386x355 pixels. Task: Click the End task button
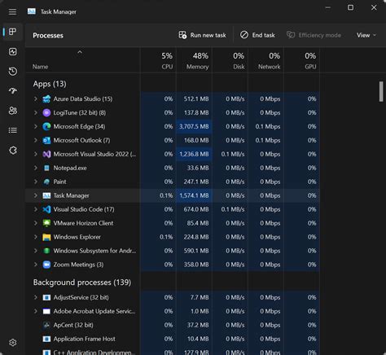(x=257, y=35)
